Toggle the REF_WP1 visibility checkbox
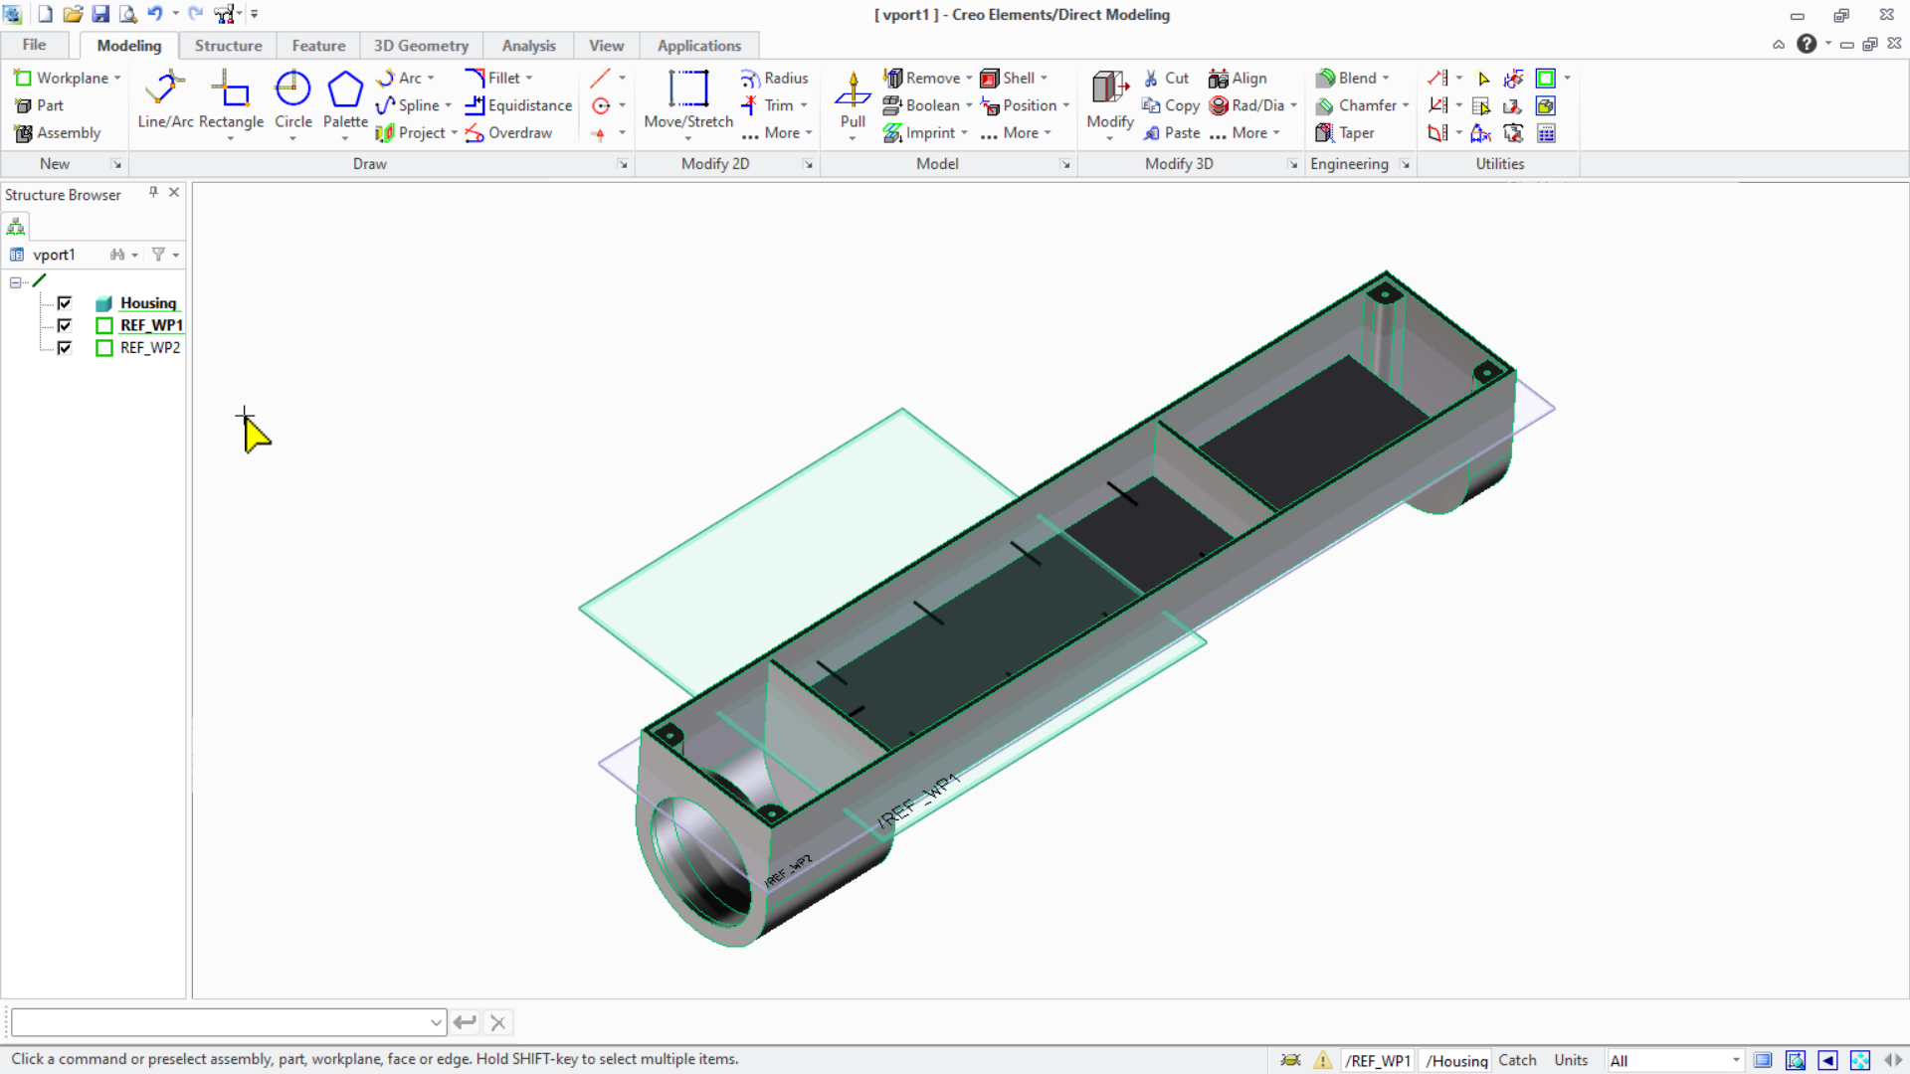Screen dimensions: 1910x1074 tap(65, 325)
